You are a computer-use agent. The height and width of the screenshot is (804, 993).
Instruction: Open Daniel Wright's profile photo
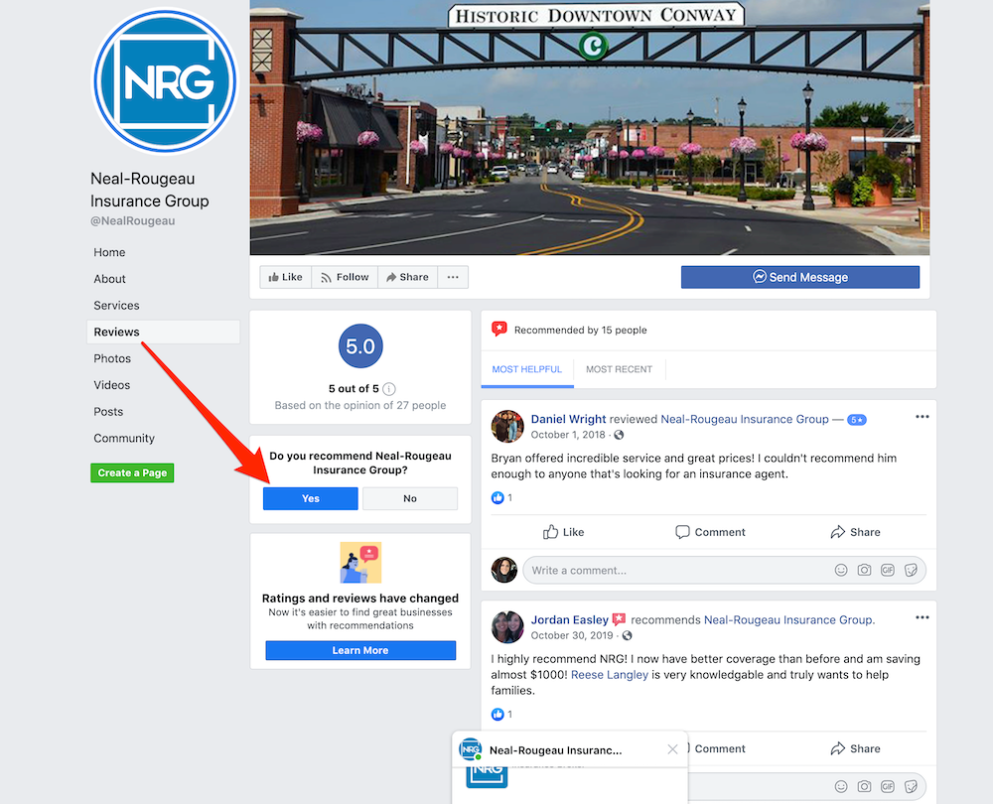click(x=507, y=426)
